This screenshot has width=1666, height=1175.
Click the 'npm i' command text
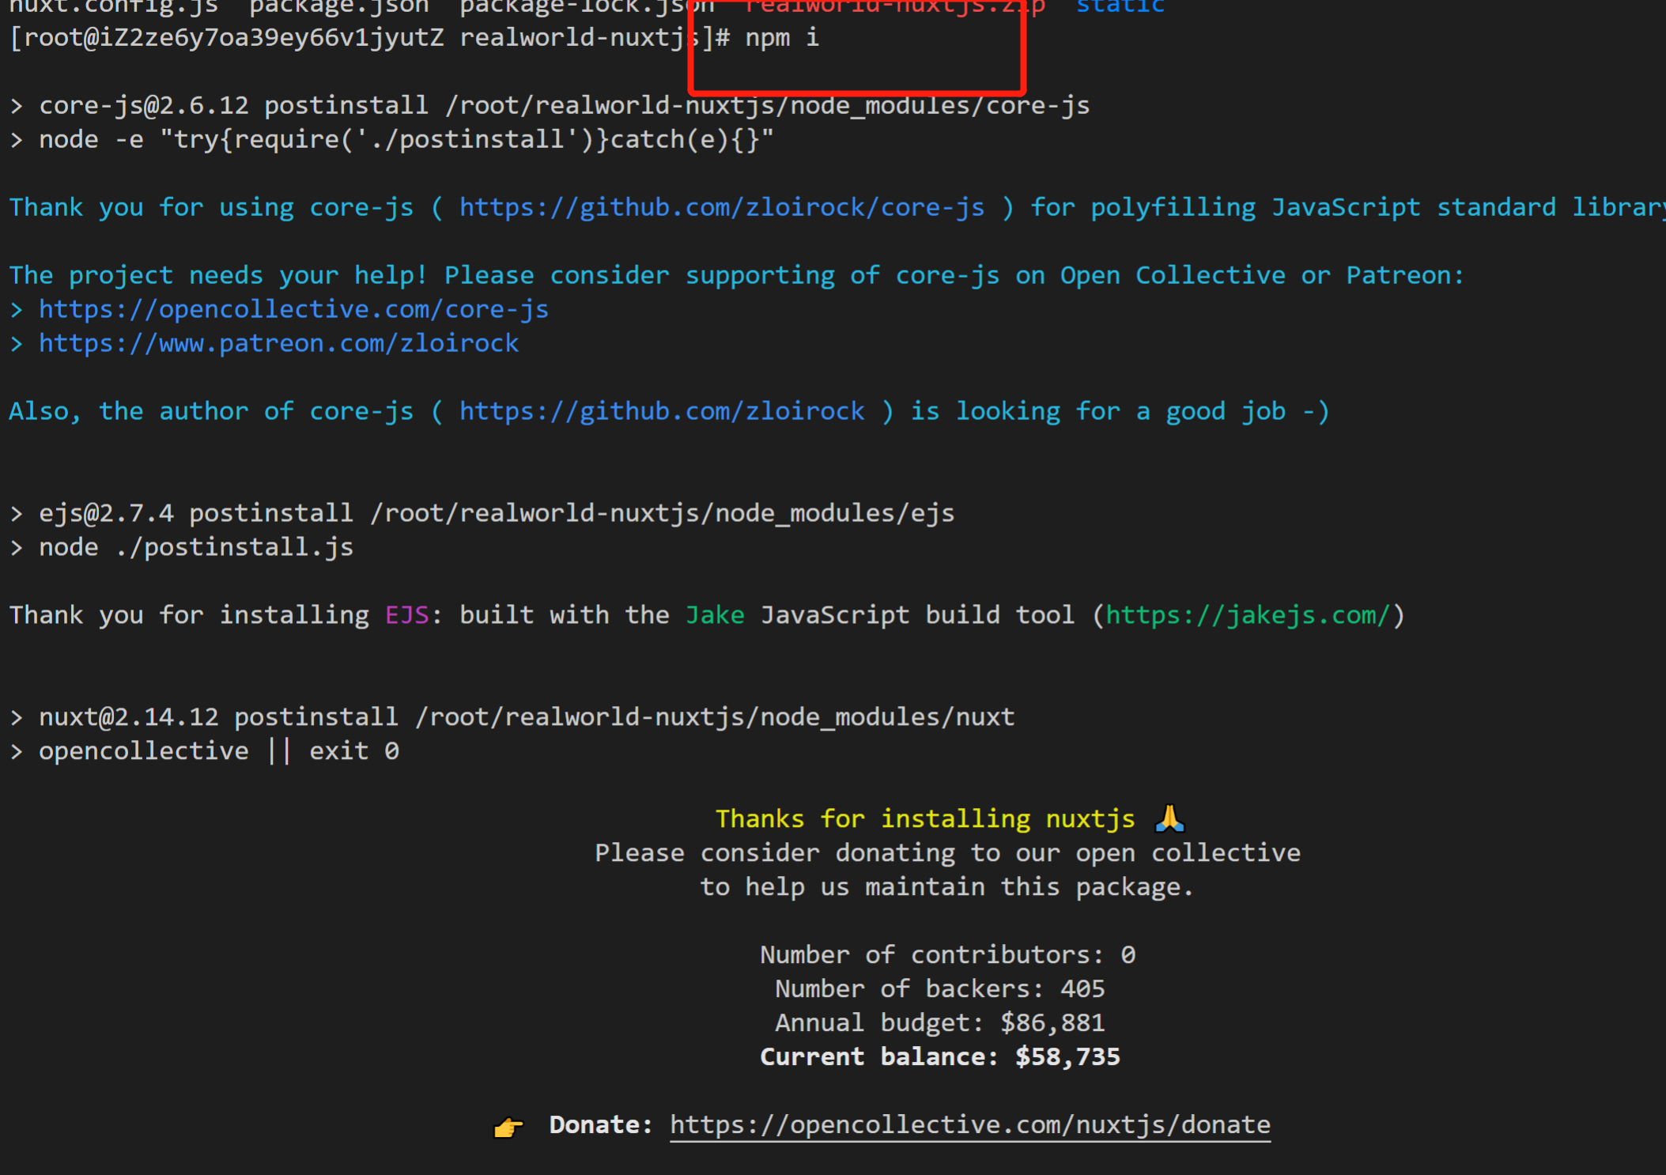781,38
